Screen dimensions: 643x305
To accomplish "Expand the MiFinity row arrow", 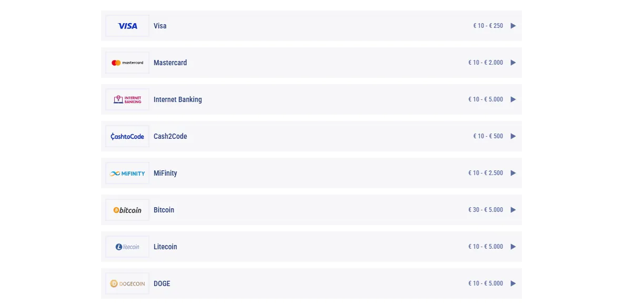I will 513,173.
